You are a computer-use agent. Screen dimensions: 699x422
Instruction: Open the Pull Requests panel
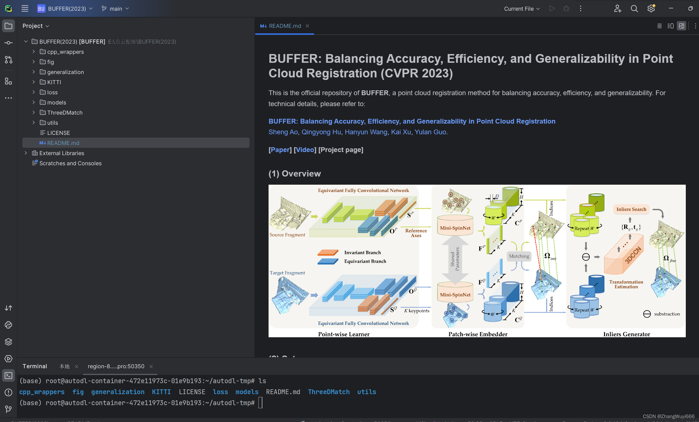coord(8,60)
